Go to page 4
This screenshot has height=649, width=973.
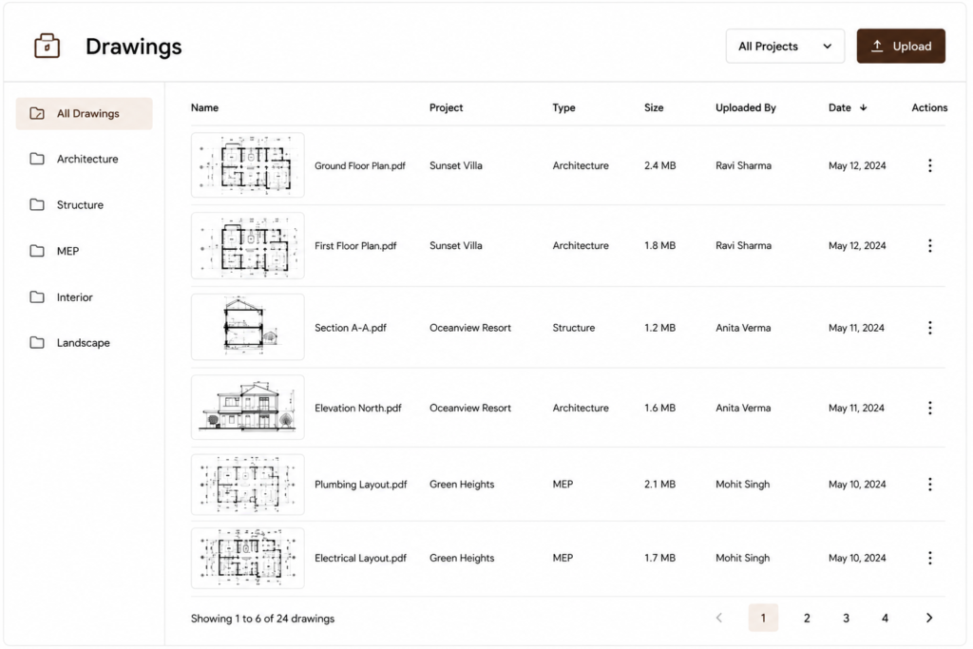pyautogui.click(x=885, y=618)
